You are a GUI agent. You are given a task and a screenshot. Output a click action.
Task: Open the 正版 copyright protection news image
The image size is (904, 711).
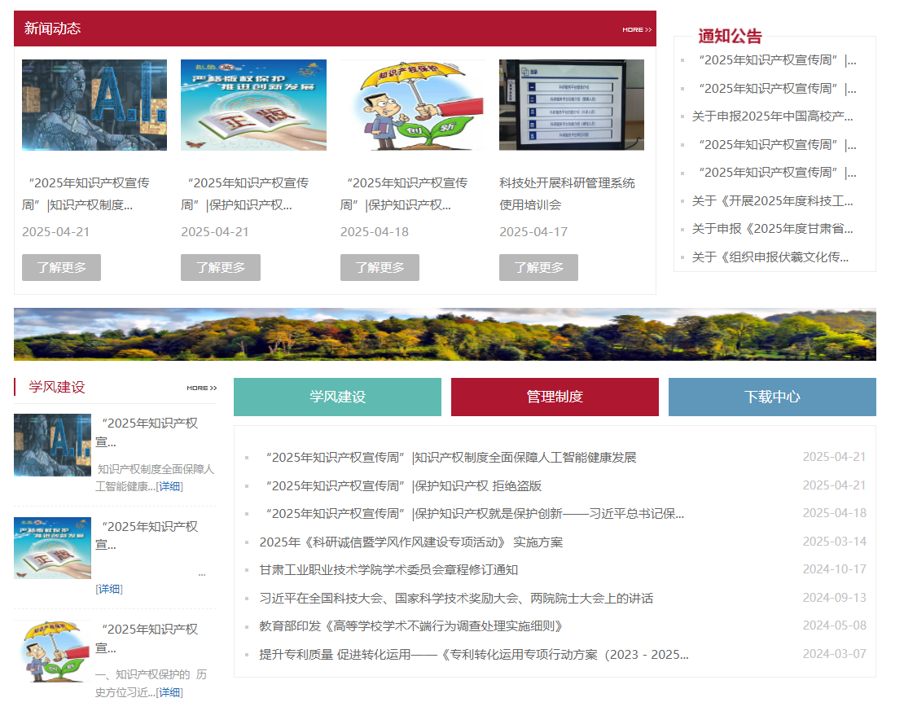click(253, 105)
